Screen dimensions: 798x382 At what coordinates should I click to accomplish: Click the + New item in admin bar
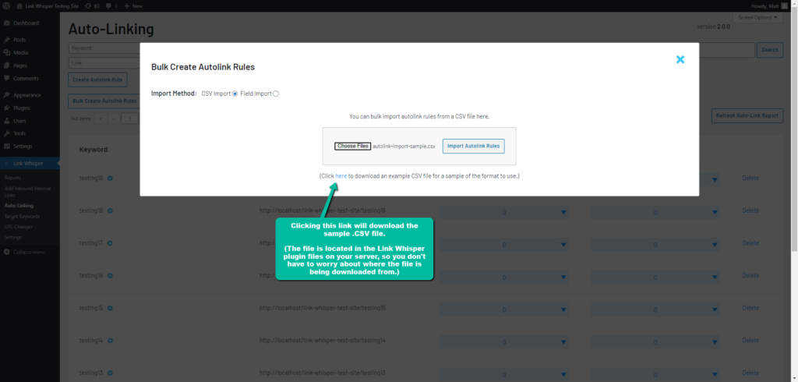[x=133, y=6]
